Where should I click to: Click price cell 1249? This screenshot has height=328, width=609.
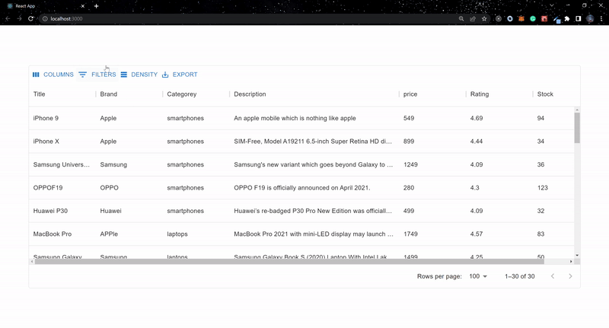(410, 164)
